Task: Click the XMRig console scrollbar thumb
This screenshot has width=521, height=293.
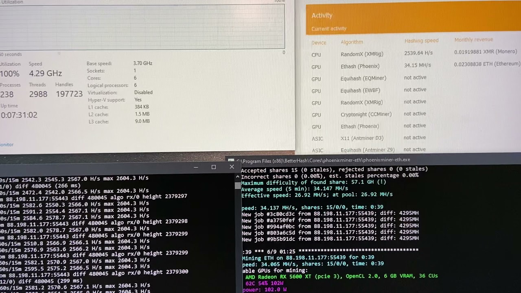Action: click(x=238, y=186)
